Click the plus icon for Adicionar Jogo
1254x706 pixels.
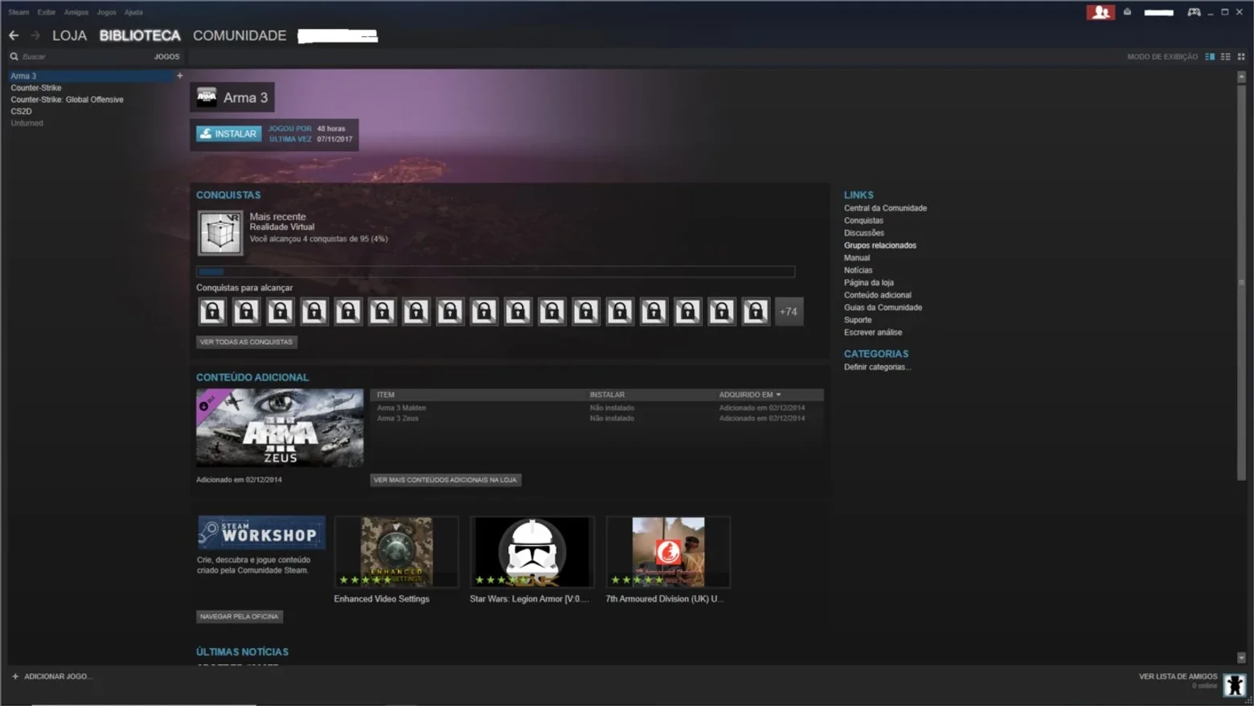14,676
